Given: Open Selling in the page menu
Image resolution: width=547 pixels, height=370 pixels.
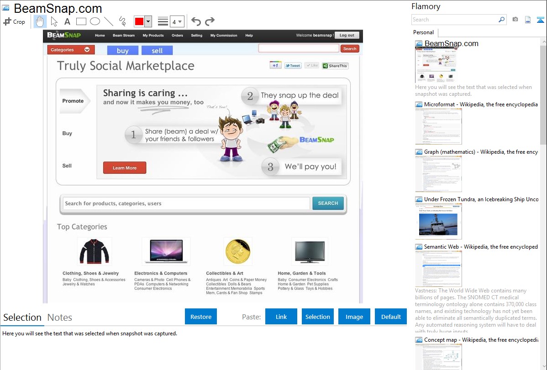Looking at the screenshot, I should (196, 35).
